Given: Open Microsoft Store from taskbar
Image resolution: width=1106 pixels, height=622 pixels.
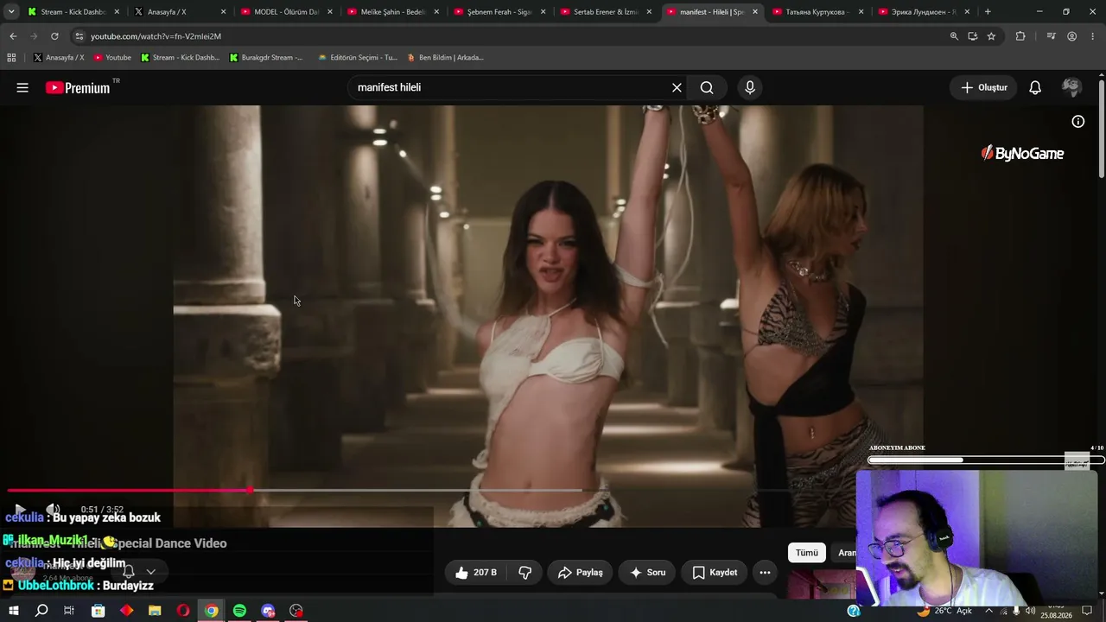Looking at the screenshot, I should pyautogui.click(x=99, y=611).
